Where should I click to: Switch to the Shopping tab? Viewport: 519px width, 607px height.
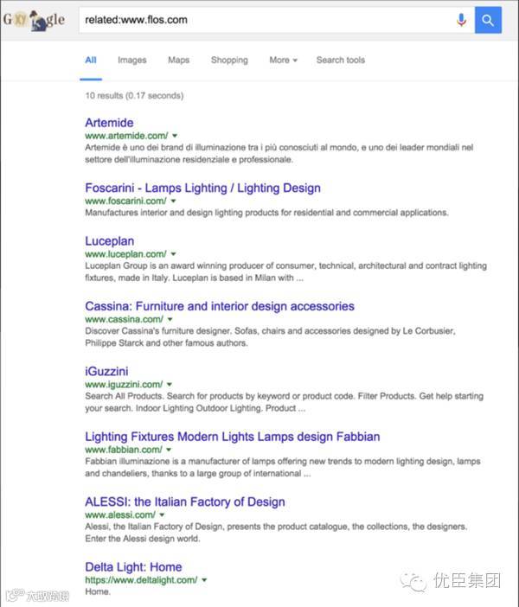[x=229, y=60]
